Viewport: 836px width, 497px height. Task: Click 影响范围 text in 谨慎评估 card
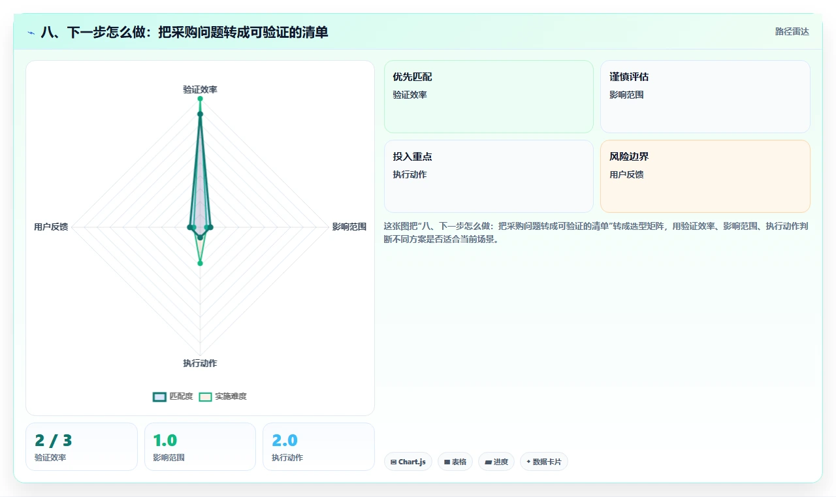click(x=626, y=95)
